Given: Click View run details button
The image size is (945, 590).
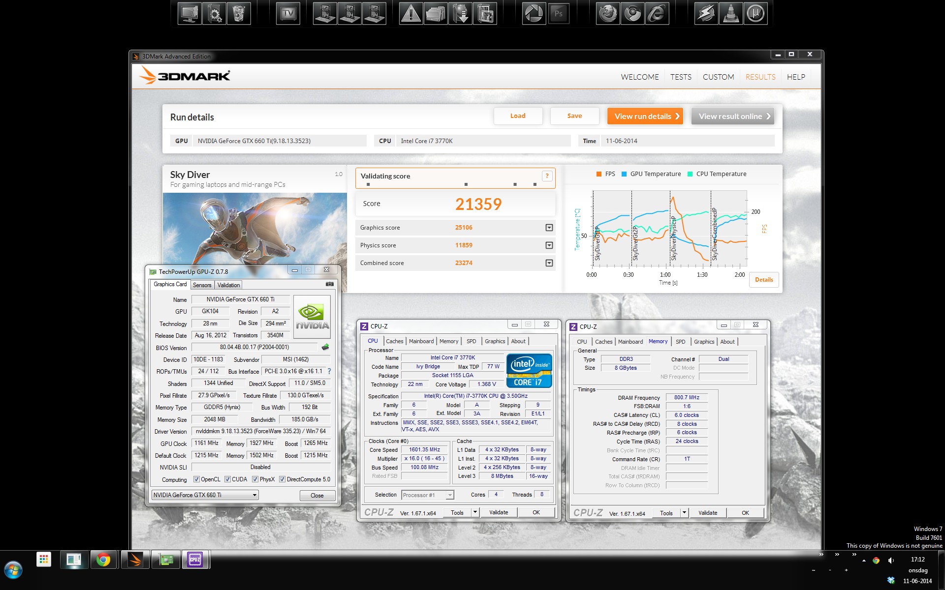Looking at the screenshot, I should click(x=645, y=116).
